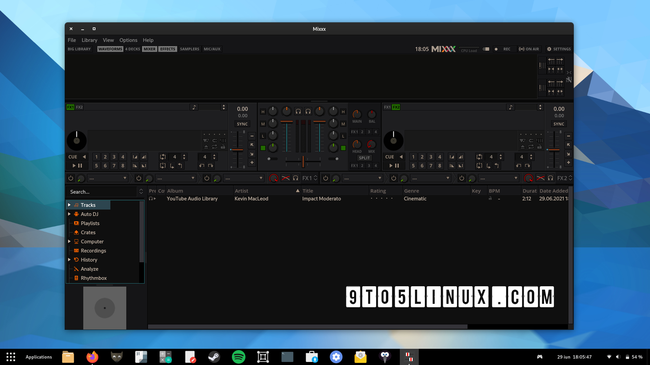The image size is (650, 365).
Task: Open the library search options chevron
Action: [x=141, y=192]
